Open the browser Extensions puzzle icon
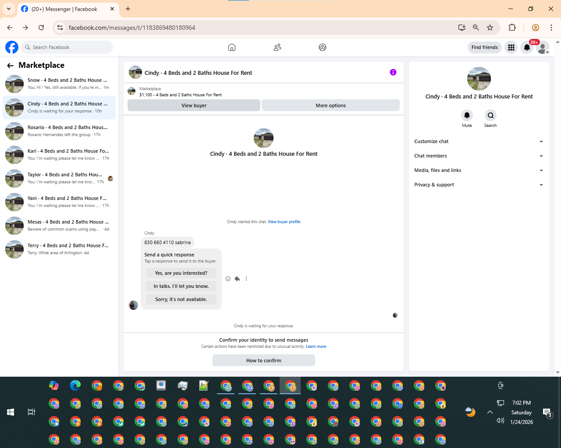 click(512, 28)
